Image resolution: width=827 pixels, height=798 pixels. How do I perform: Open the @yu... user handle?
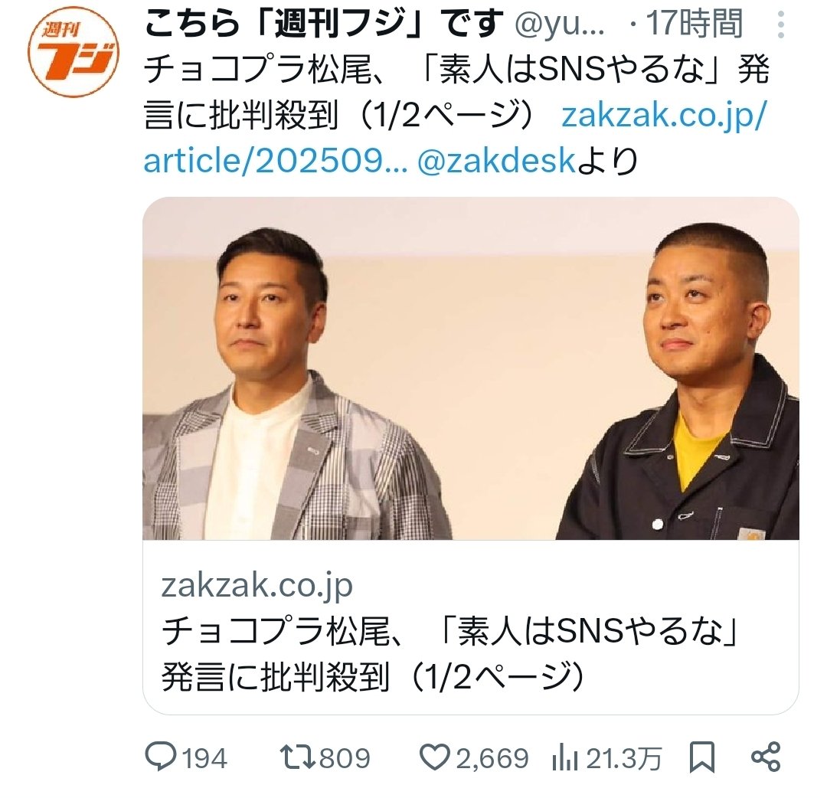[x=560, y=25]
